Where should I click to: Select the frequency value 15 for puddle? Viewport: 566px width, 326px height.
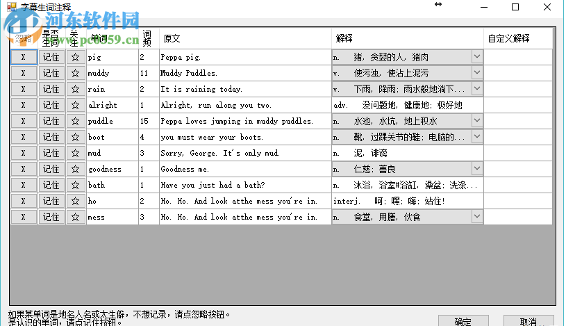(144, 121)
